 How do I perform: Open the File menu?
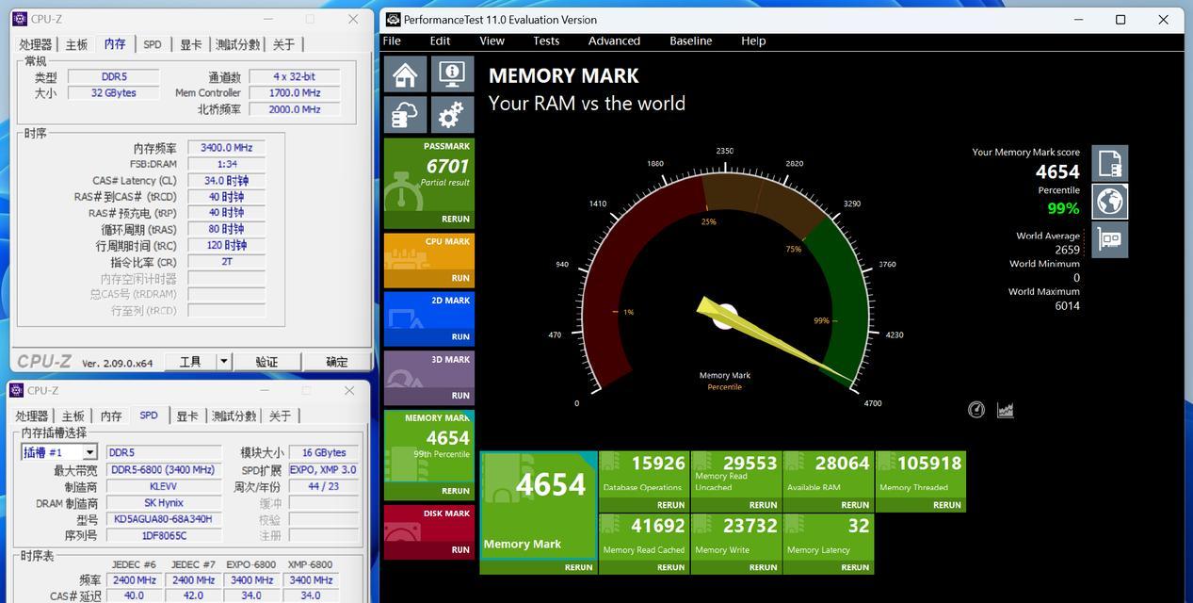[392, 41]
